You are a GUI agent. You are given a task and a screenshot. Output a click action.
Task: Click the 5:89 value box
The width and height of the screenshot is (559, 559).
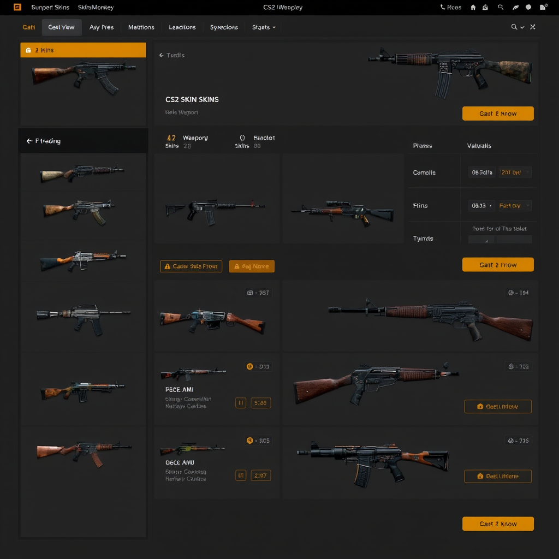(260, 403)
